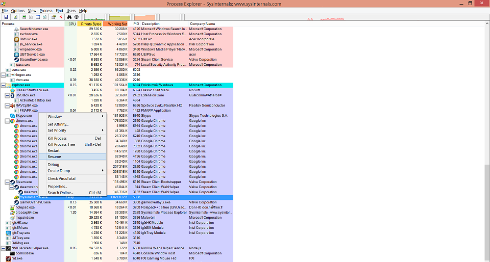Screen dimensions: 490x262
Task: Collapse the winlogon.exe tree node
Action: pyautogui.click(x=3, y=75)
